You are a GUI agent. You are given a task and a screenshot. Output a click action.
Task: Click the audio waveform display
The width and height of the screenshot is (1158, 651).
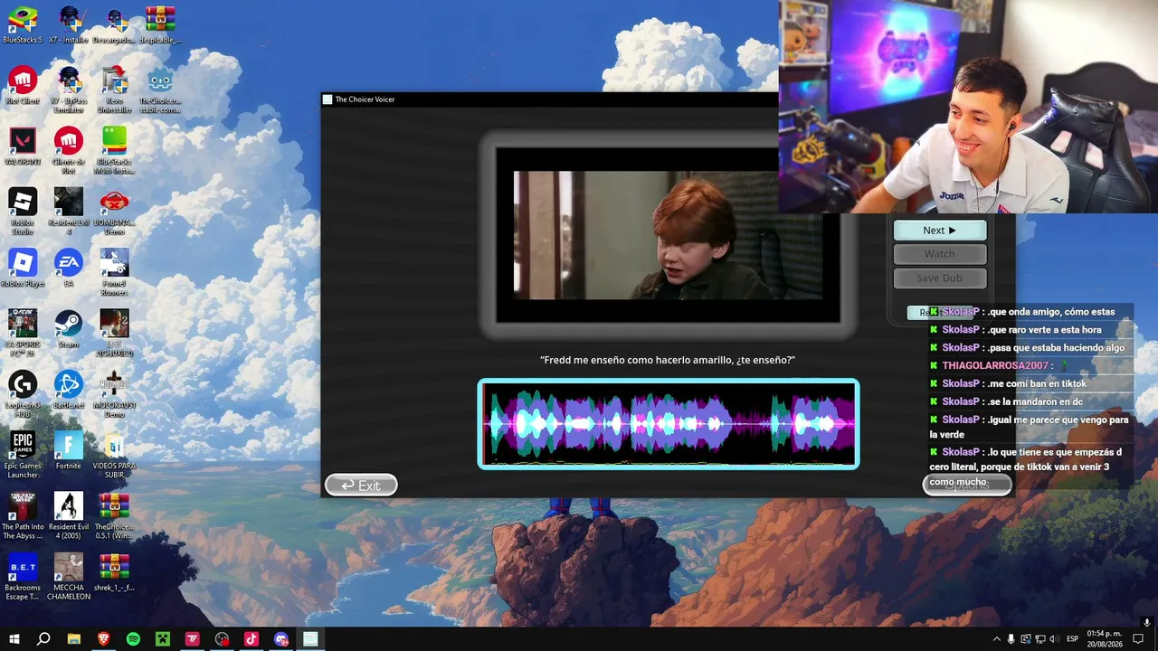click(x=669, y=424)
